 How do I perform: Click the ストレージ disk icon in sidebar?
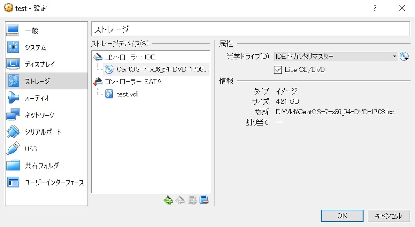[13, 81]
